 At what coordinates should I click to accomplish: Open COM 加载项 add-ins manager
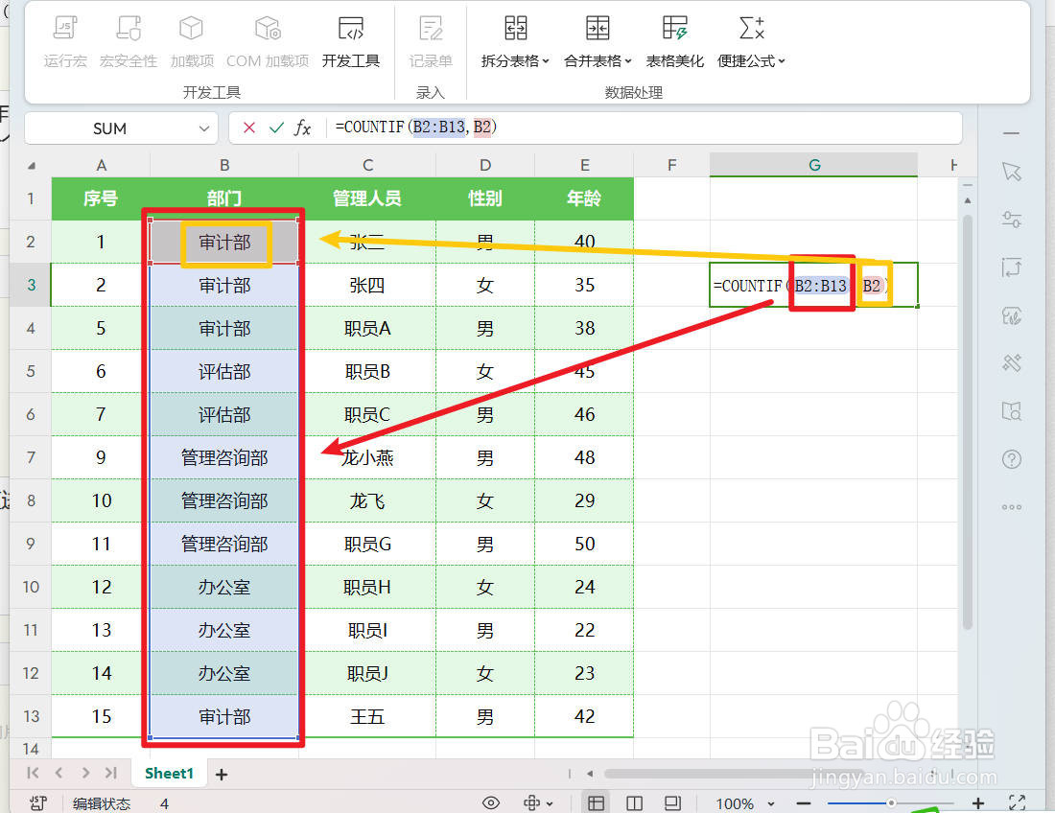point(268,38)
